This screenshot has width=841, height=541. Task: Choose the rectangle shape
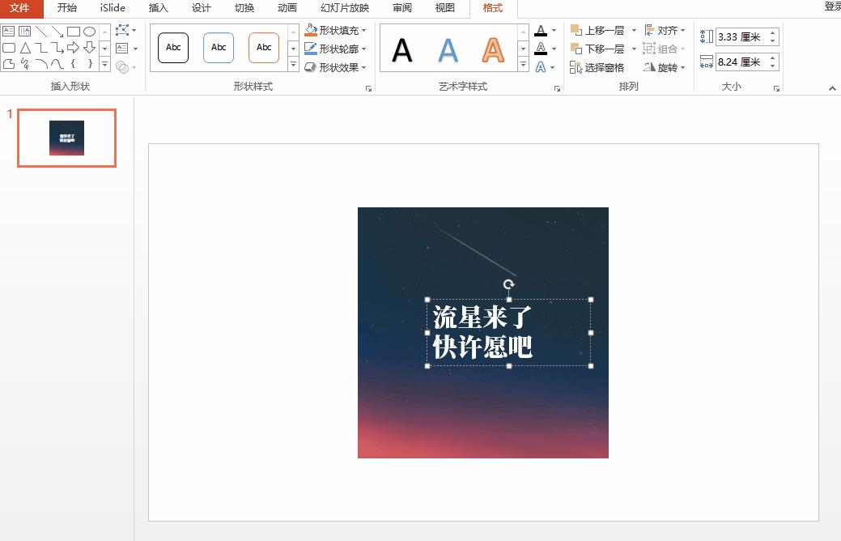[74, 31]
